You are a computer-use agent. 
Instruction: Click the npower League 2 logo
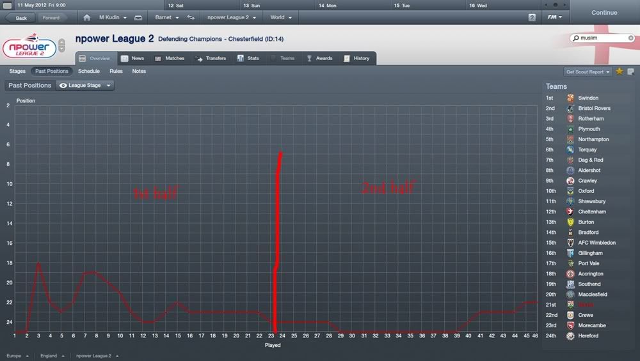coord(29,45)
